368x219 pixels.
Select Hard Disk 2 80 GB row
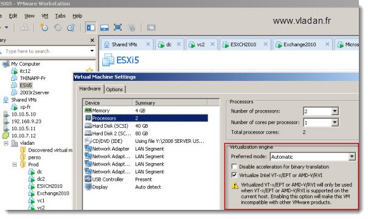pyautogui.click(x=145, y=133)
